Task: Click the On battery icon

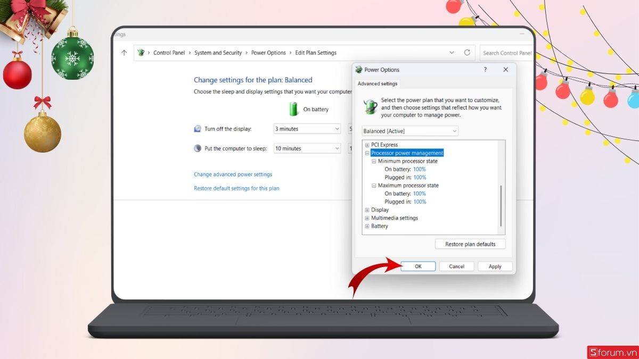Action: (294, 109)
